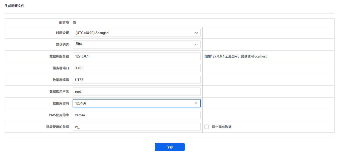Clear the database password field with the X icon
The image size is (338, 156).
tap(196, 103)
